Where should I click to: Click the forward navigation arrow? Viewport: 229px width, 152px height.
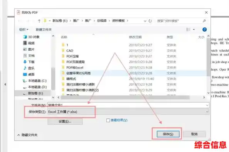pos(27,21)
